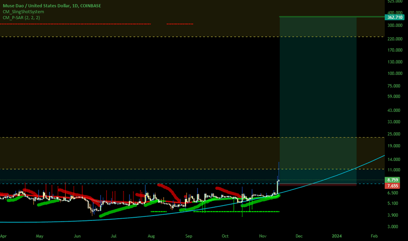Click the Dec label on time axis
This screenshot has width=408, height=241.
pyautogui.click(x=299, y=236)
